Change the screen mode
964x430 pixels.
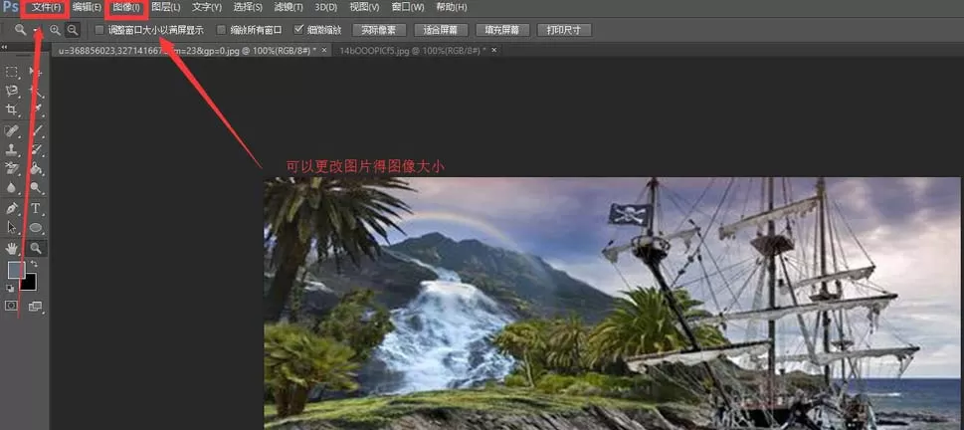click(x=36, y=306)
